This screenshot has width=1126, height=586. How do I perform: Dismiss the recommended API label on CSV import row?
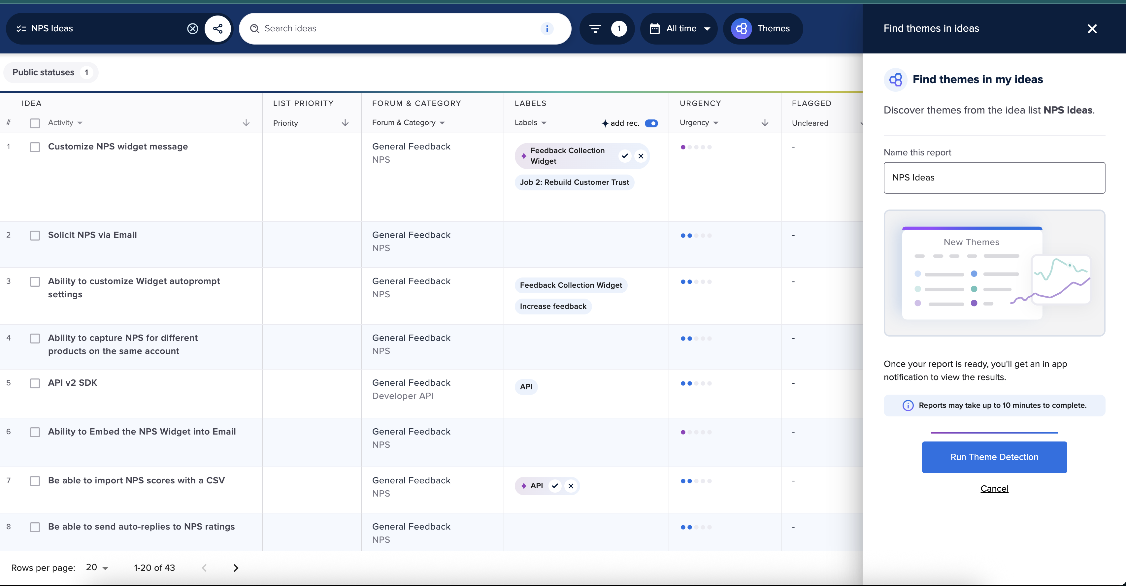tap(571, 486)
